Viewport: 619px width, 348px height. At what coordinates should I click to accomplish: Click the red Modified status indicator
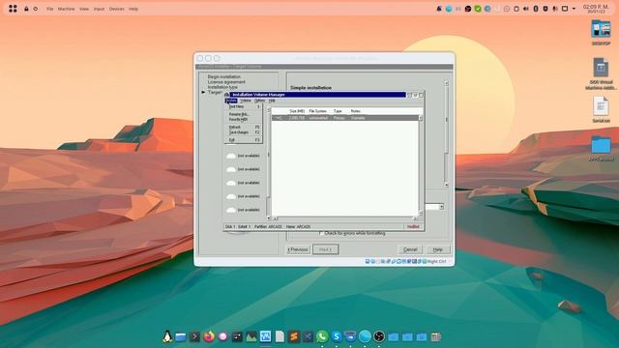413,227
